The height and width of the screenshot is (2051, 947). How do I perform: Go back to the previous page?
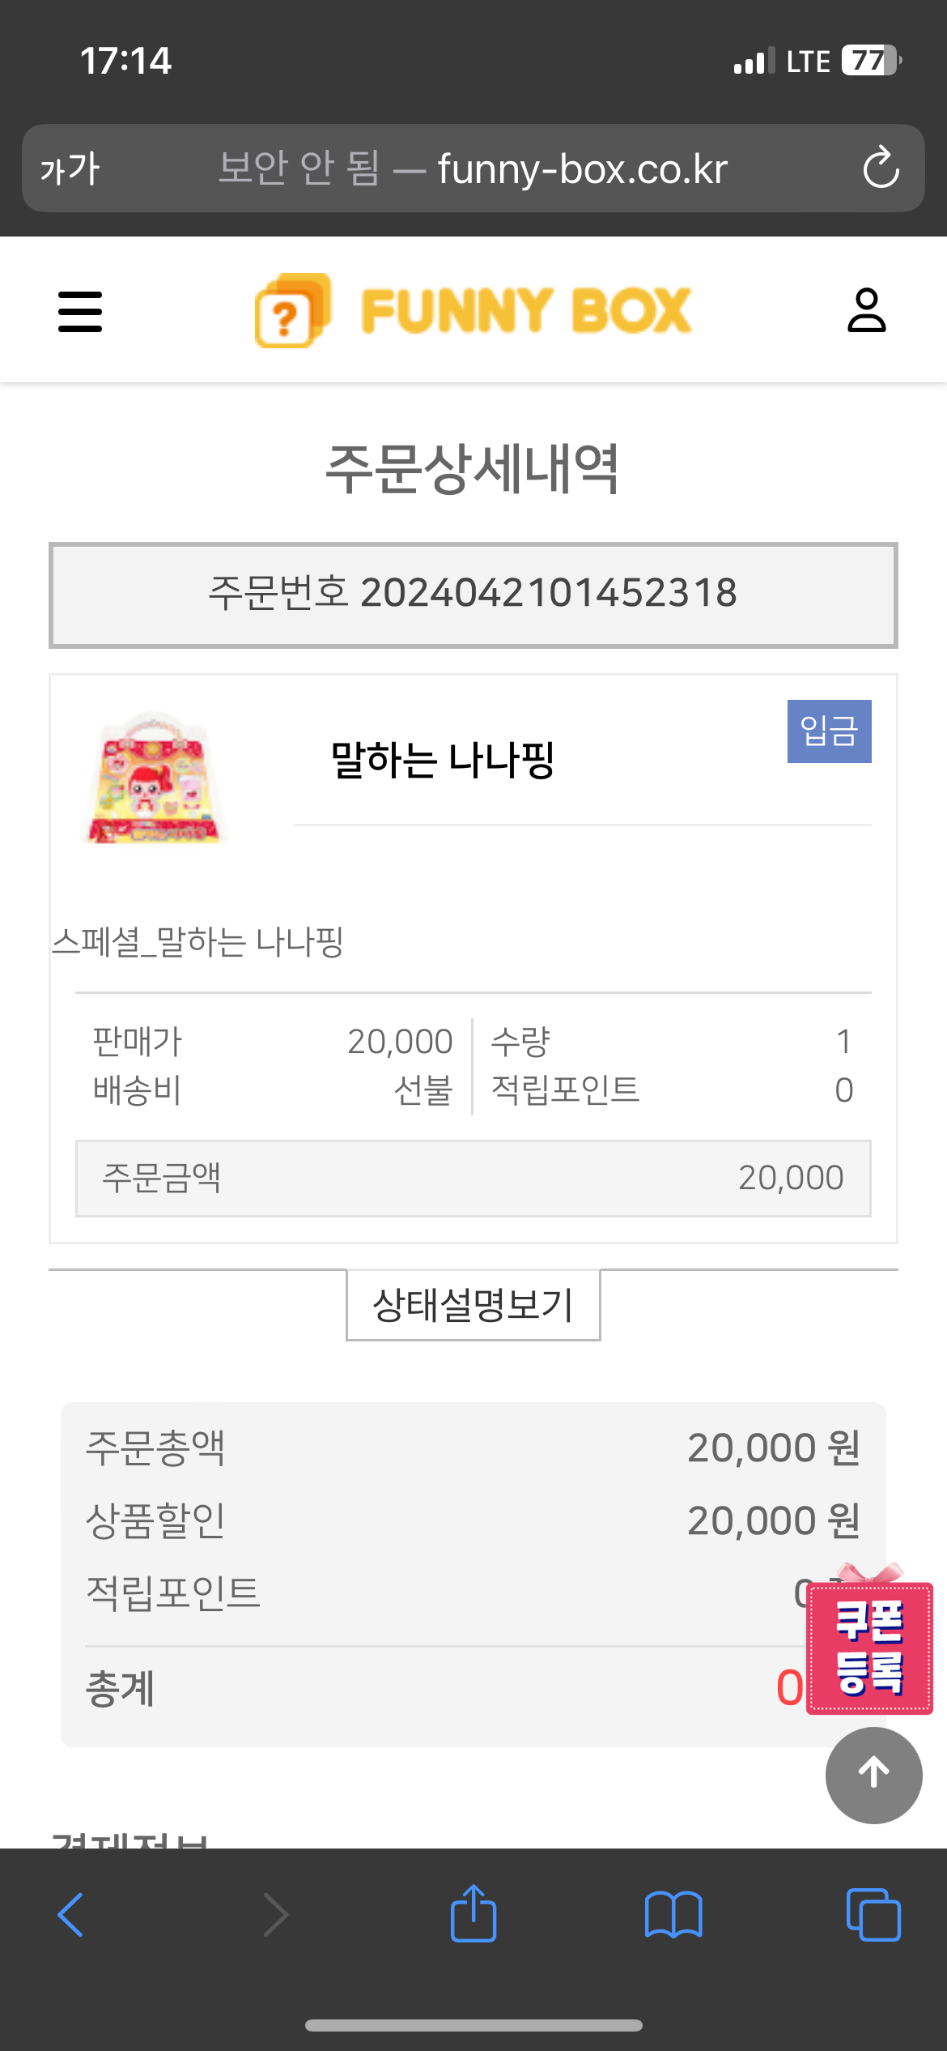(x=71, y=1915)
